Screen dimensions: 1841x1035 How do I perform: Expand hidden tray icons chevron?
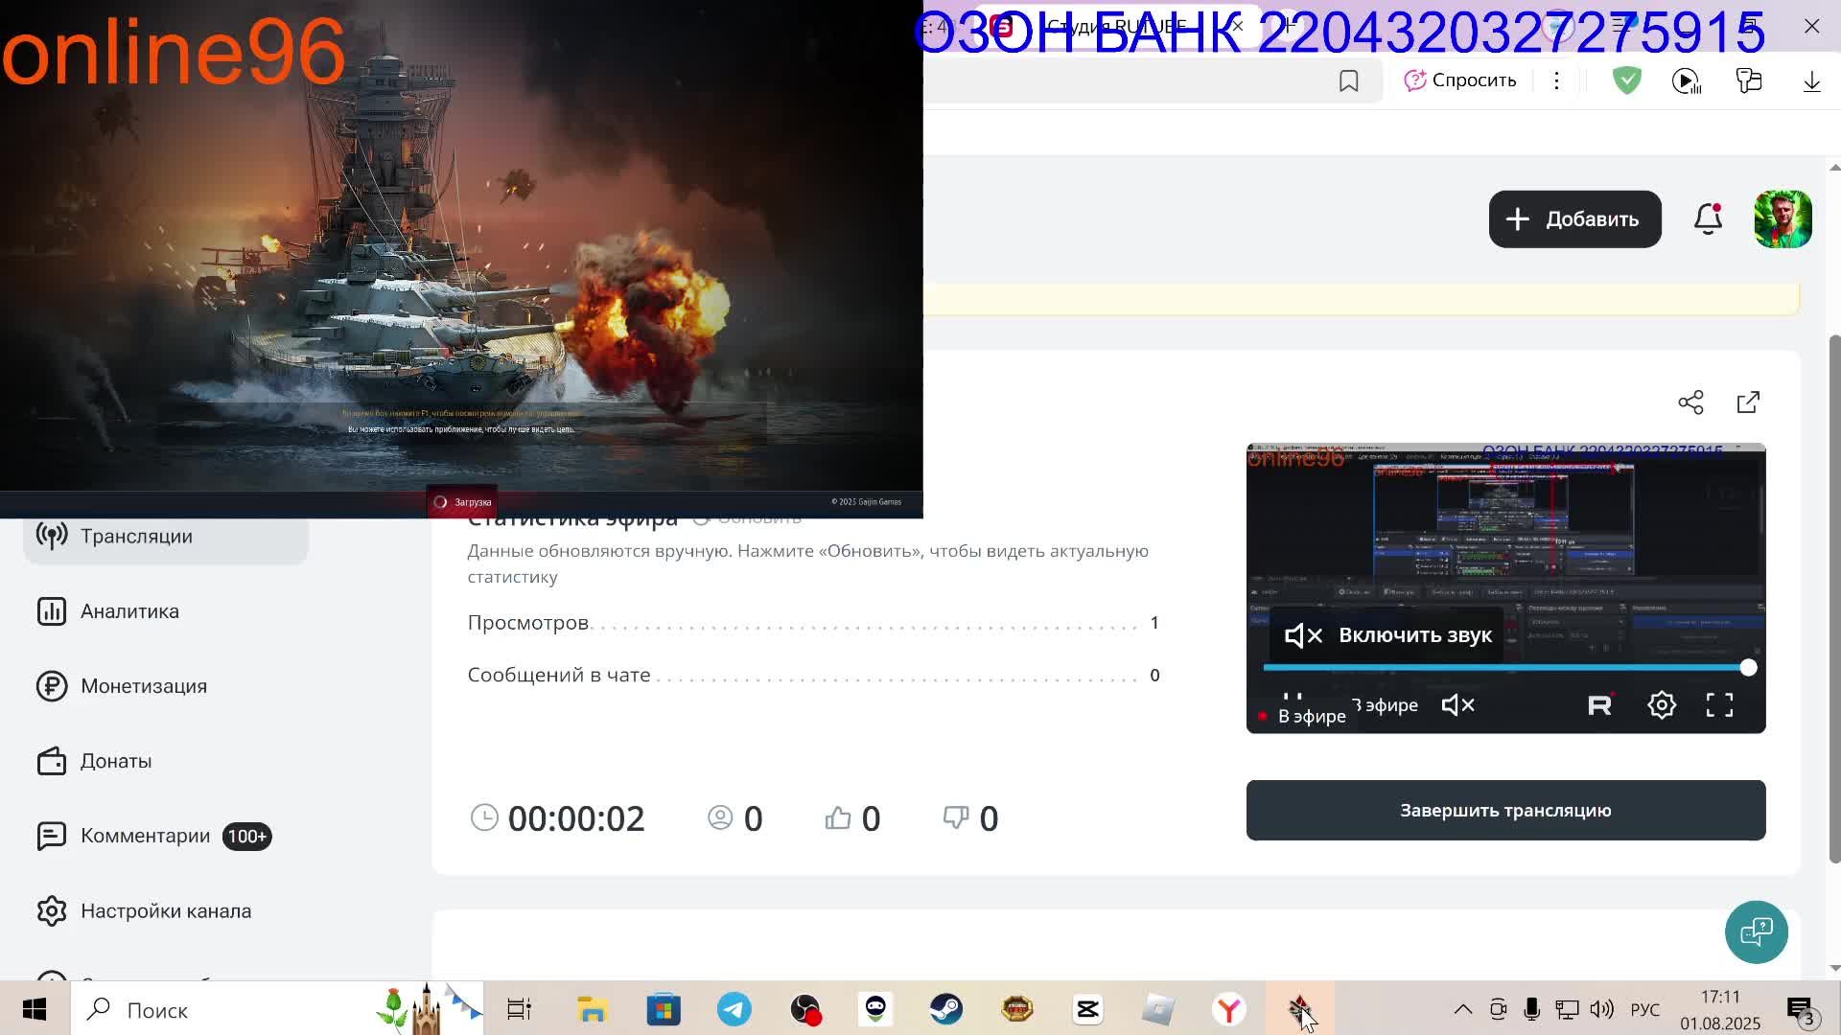point(1463,1009)
